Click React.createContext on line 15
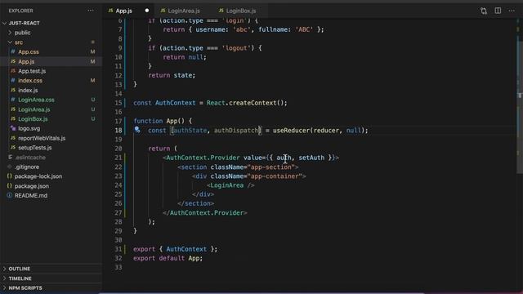The image size is (523, 294). coord(246,103)
